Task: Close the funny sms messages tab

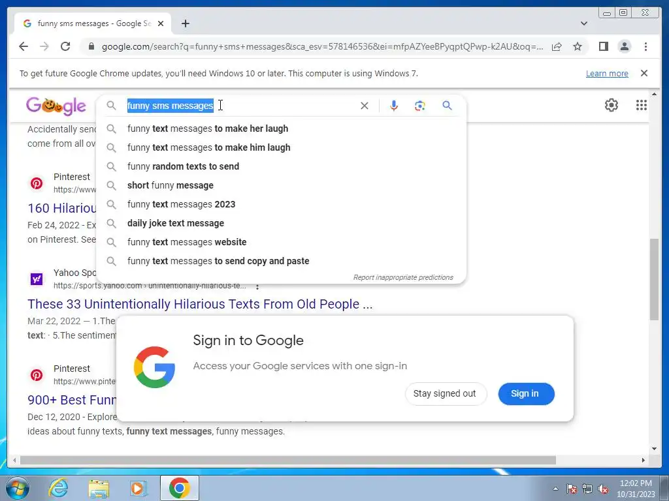Action: [x=161, y=23]
